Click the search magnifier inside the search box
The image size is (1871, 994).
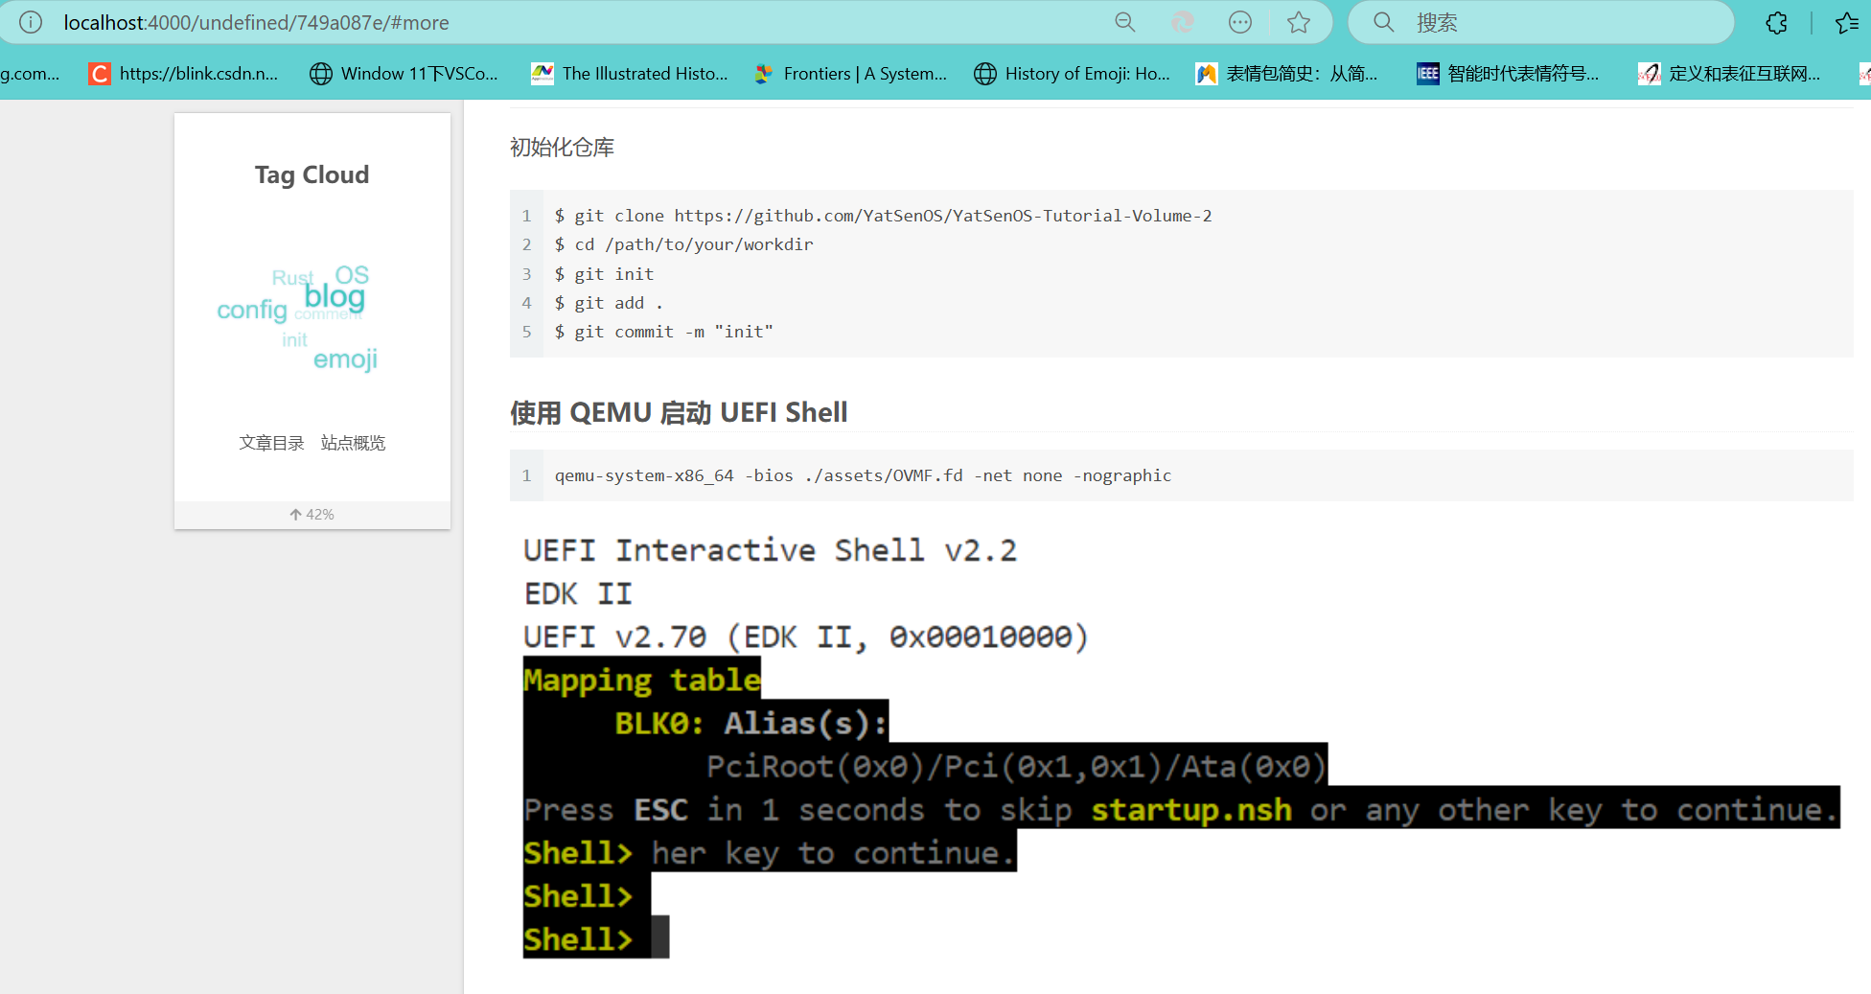coord(1383,22)
